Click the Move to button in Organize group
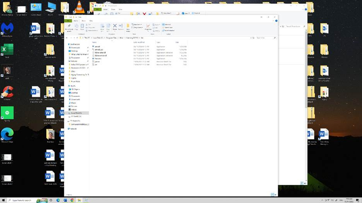362x203 pixels. tap(102, 27)
